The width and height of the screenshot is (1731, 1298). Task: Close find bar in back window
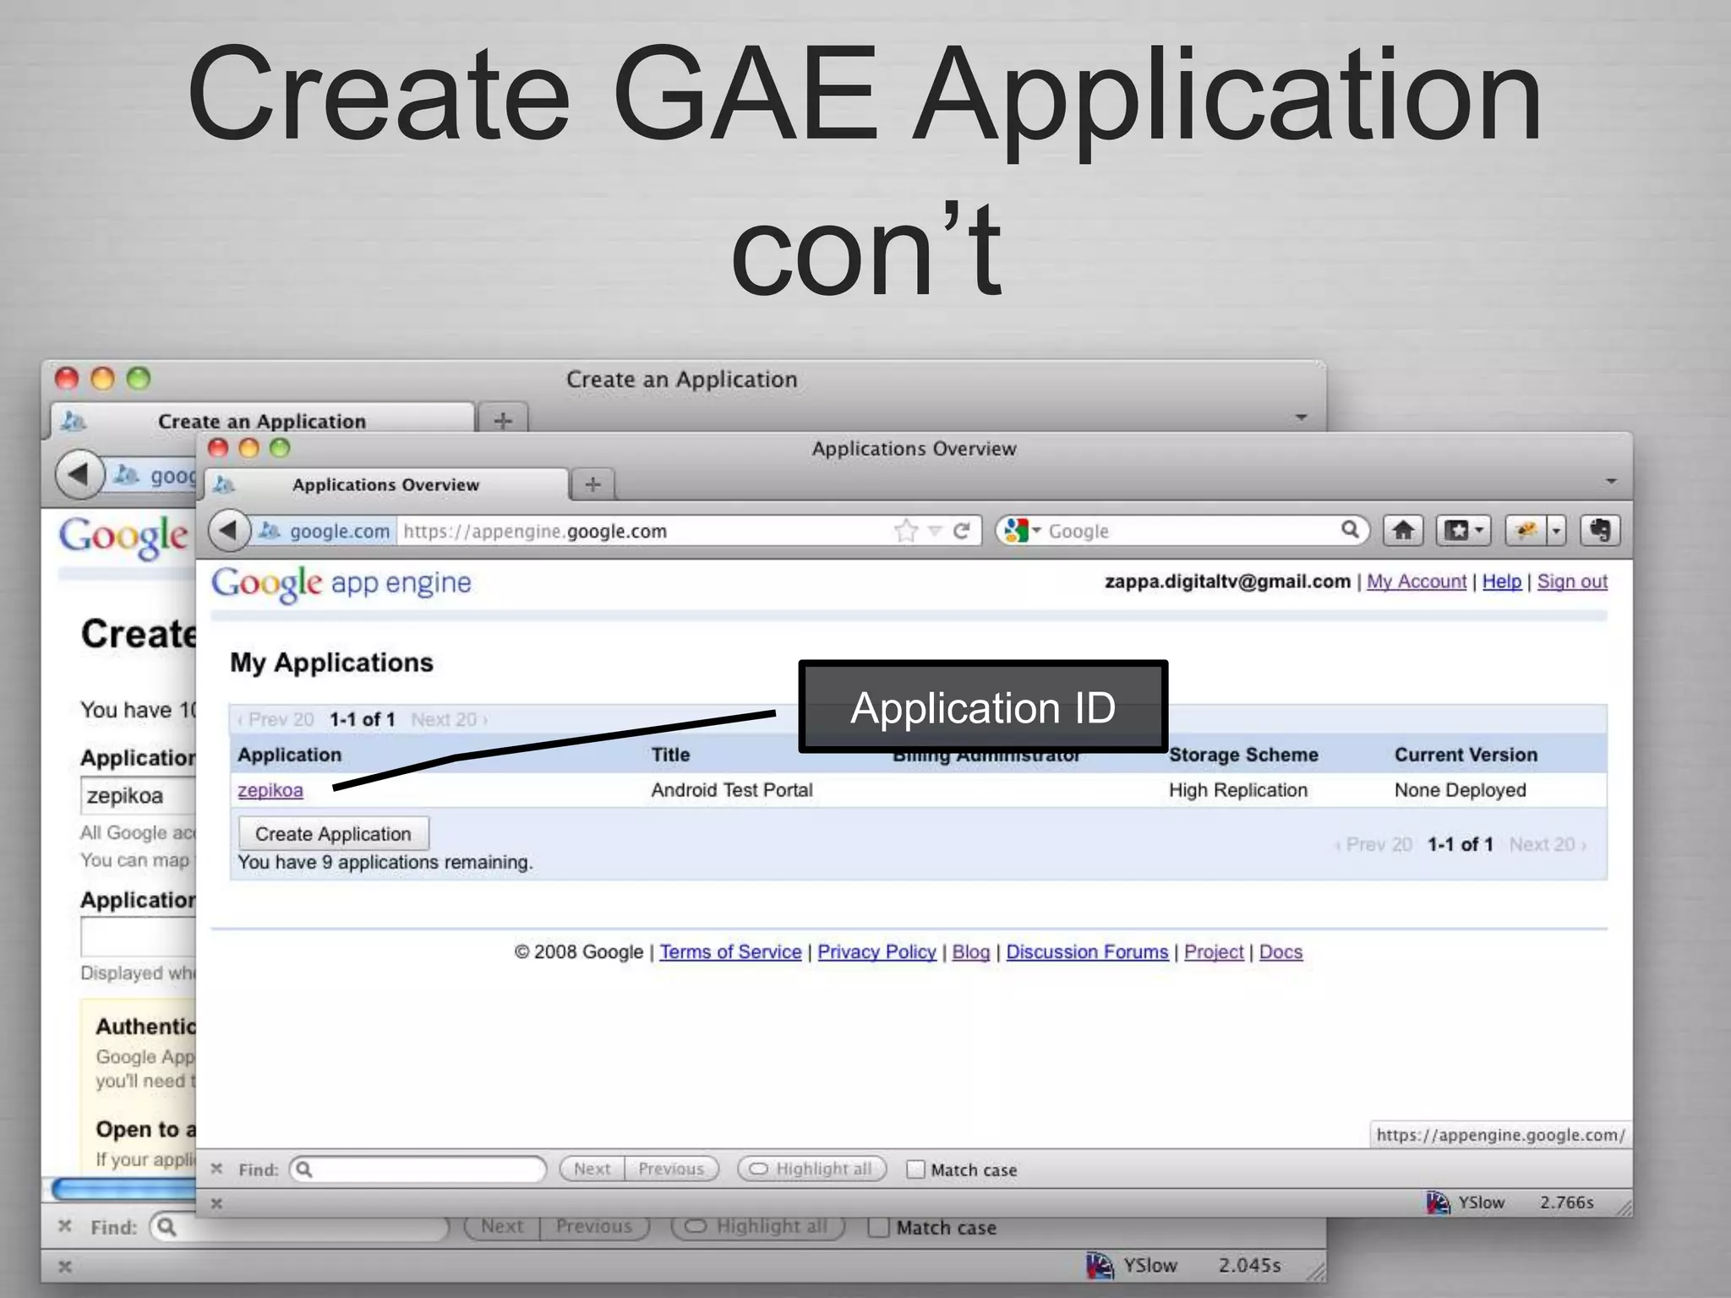pos(65,1226)
